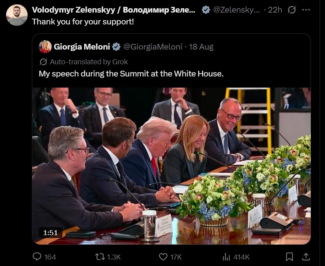Open the @Zelensky handle link
Image resolution: width=325 pixels, height=266 pixels.
[x=236, y=10]
